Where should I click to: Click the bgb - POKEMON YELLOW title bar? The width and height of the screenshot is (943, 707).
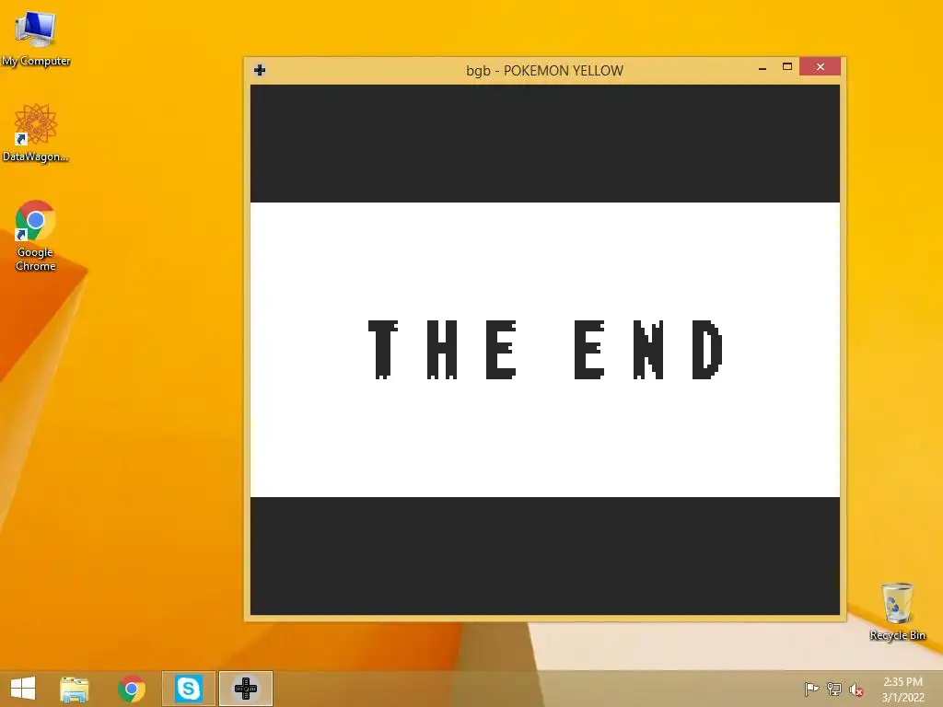pyautogui.click(x=545, y=70)
